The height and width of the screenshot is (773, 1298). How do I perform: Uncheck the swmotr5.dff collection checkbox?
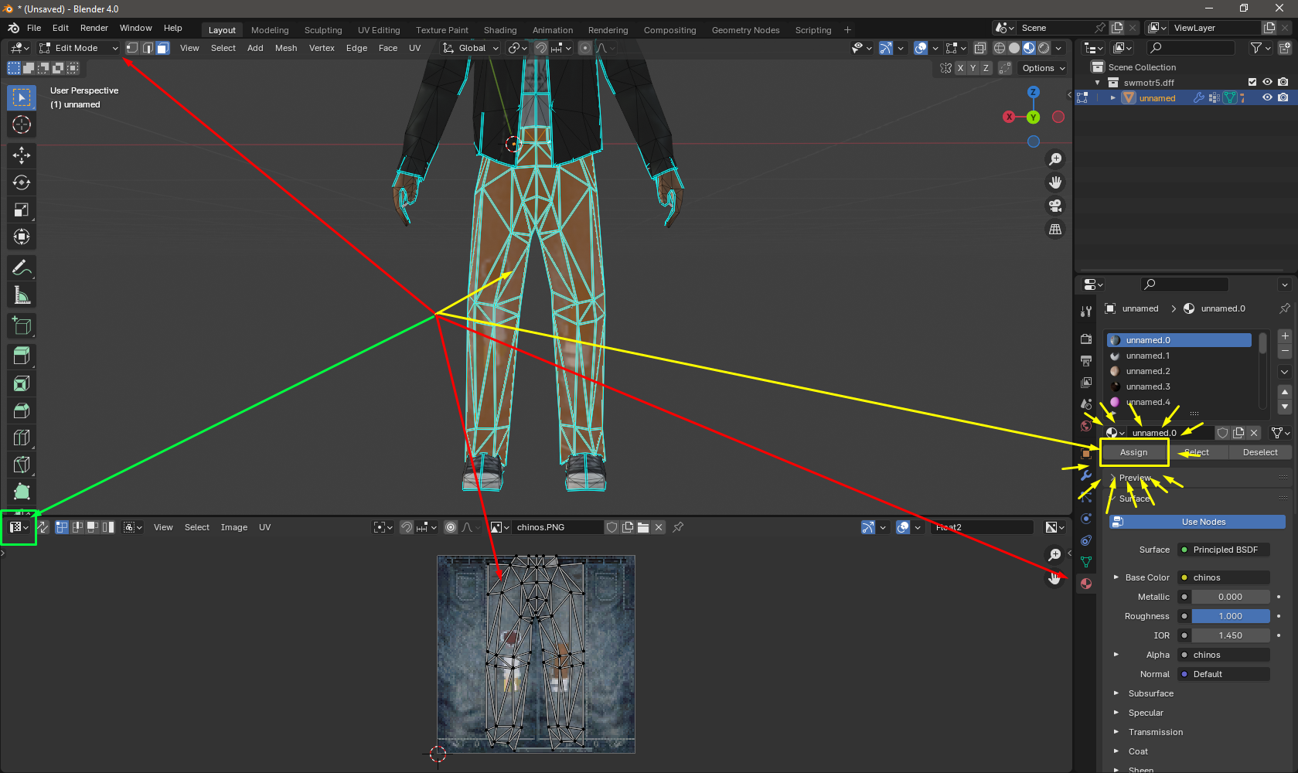tap(1252, 82)
